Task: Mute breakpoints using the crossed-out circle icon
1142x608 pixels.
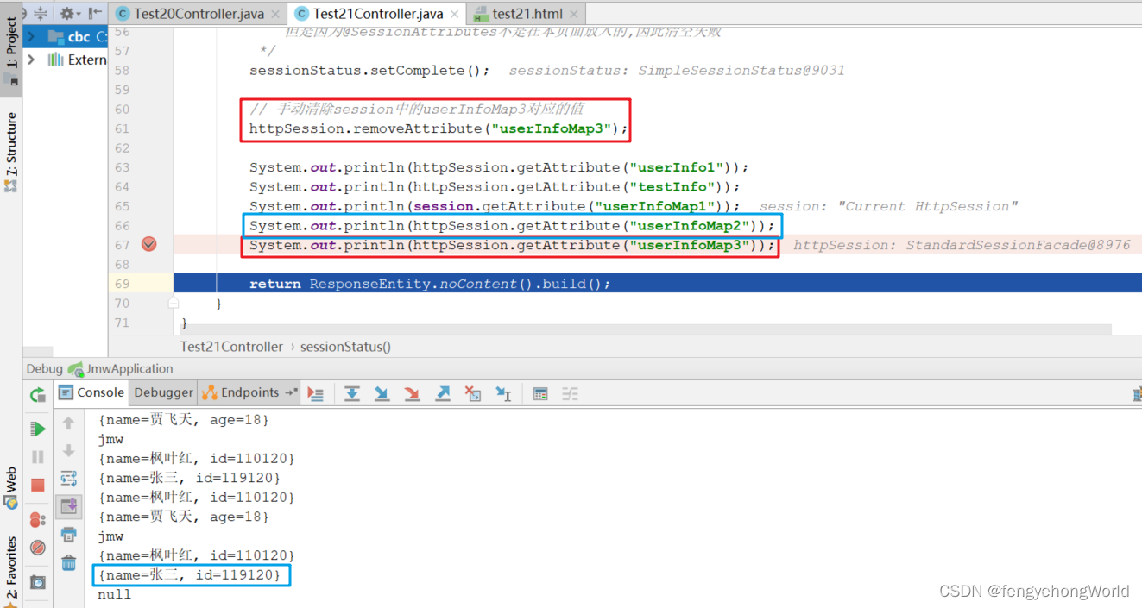Action: pos(38,548)
